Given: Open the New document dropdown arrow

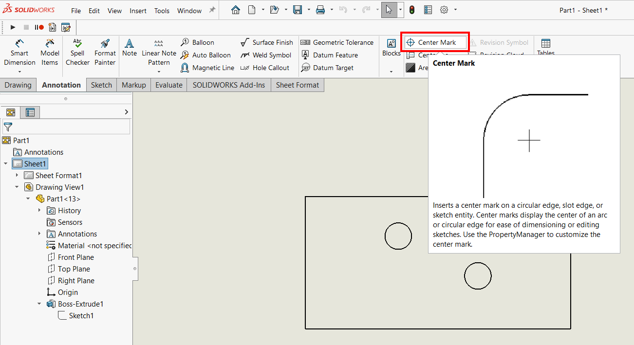Looking at the screenshot, I should tap(263, 10).
